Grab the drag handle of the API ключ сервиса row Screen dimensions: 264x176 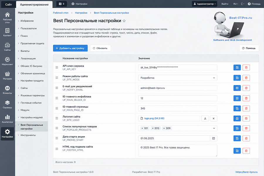pyautogui.click(x=57, y=67)
